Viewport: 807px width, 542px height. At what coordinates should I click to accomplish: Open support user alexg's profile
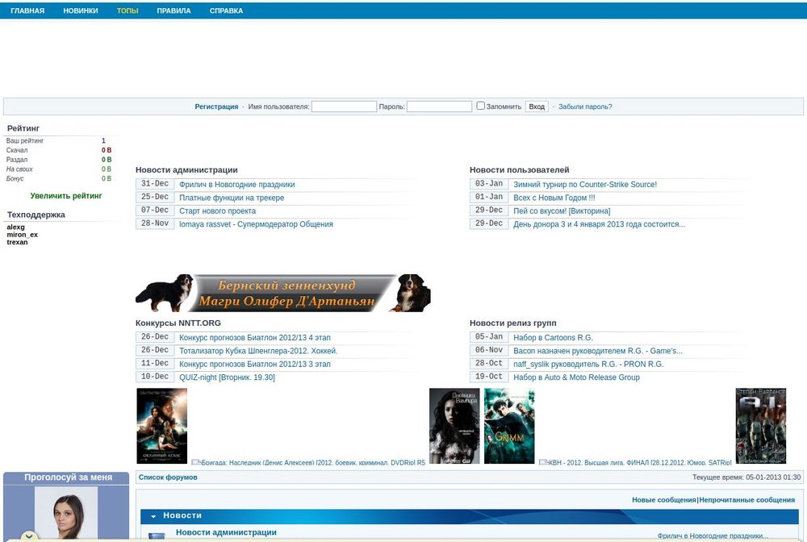[x=15, y=227]
